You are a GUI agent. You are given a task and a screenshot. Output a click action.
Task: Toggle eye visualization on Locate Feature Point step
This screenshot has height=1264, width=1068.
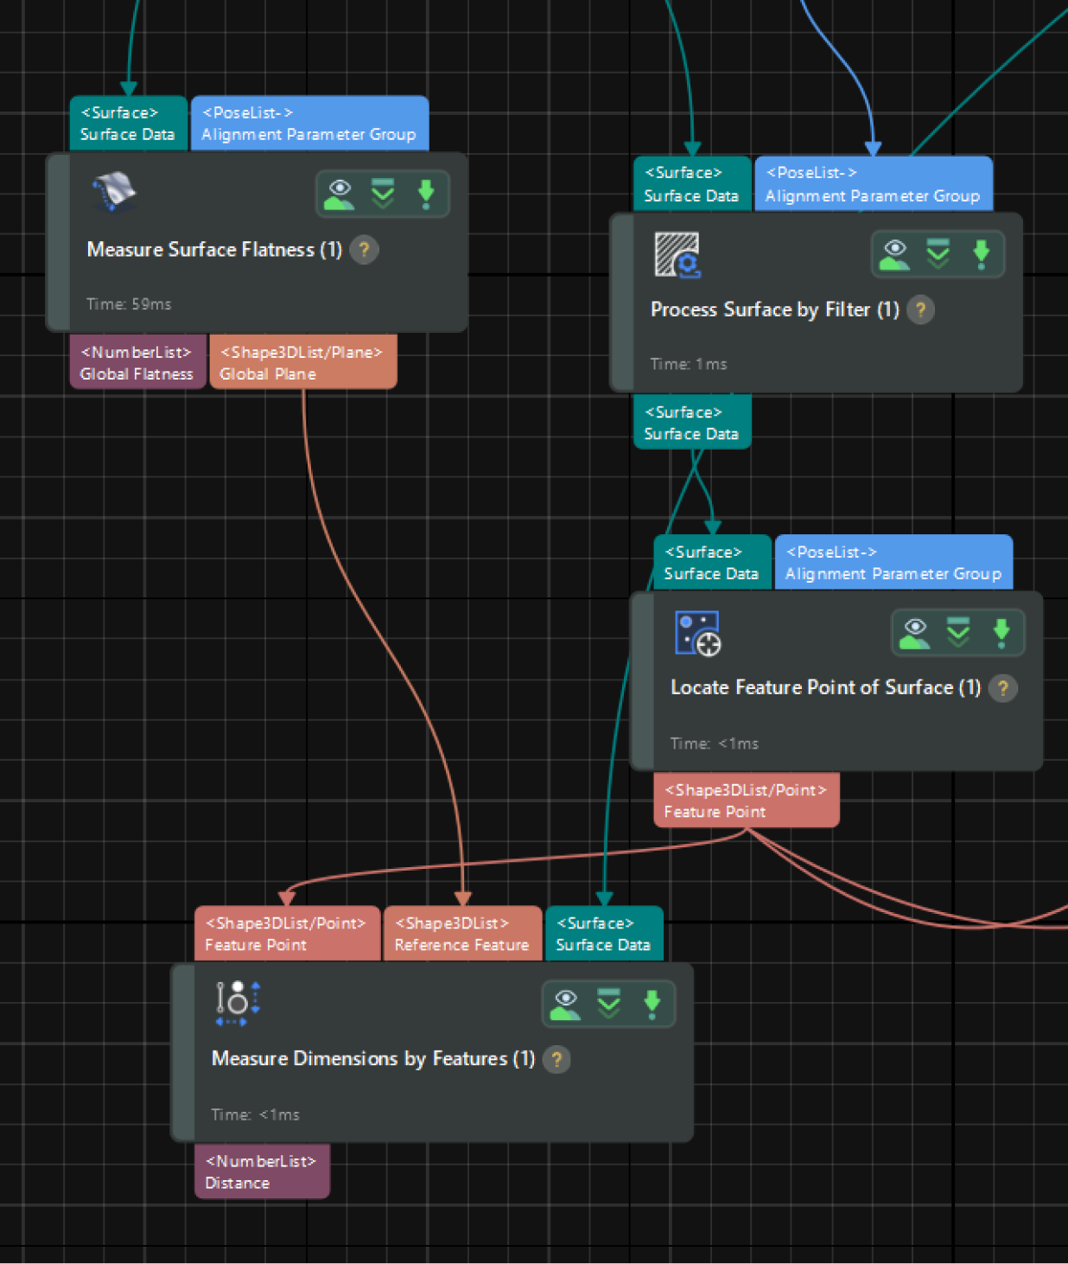(915, 633)
